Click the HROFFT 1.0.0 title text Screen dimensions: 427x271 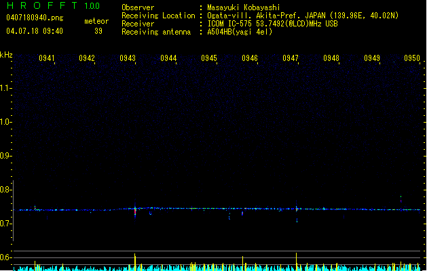click(x=54, y=5)
